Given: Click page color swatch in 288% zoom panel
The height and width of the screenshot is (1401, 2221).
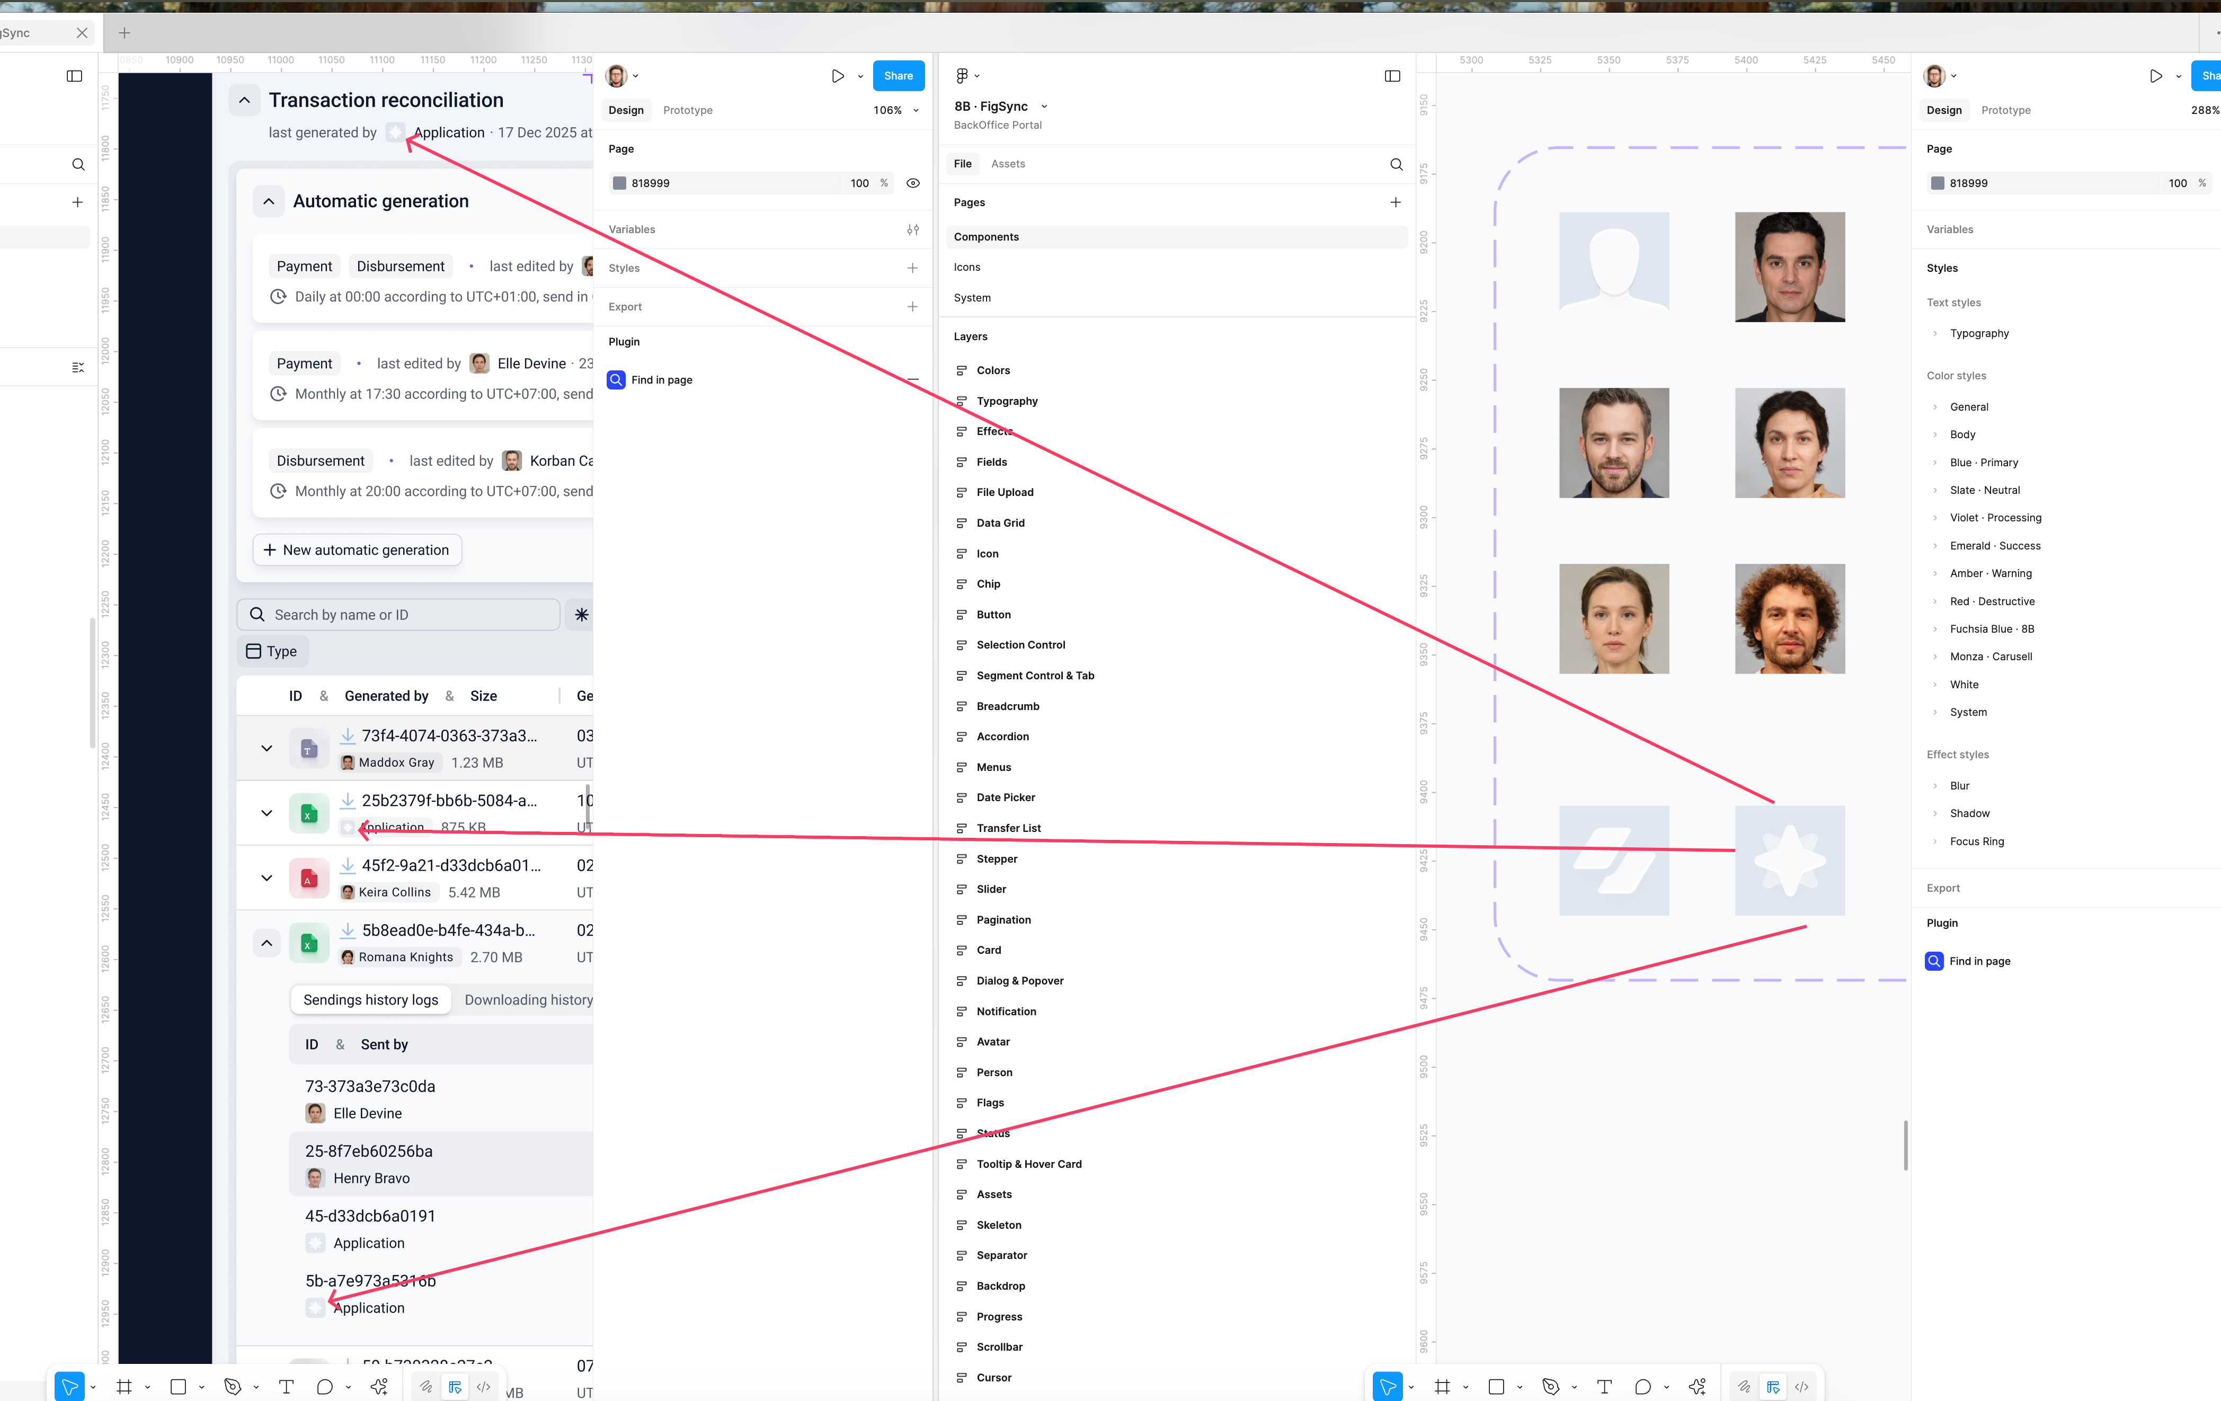Looking at the screenshot, I should [x=1938, y=183].
